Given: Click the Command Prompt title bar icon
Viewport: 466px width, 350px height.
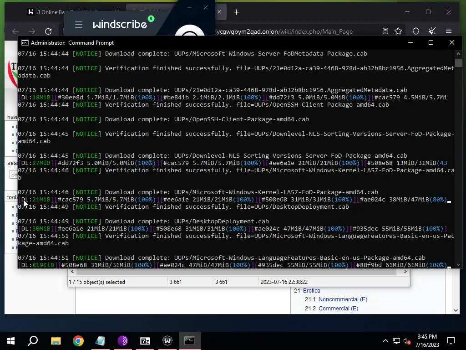Looking at the screenshot, I should (25, 43).
